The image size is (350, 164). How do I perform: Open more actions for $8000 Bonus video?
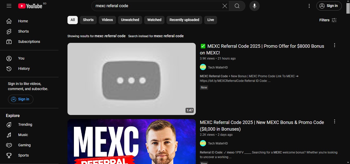coord(335,45)
